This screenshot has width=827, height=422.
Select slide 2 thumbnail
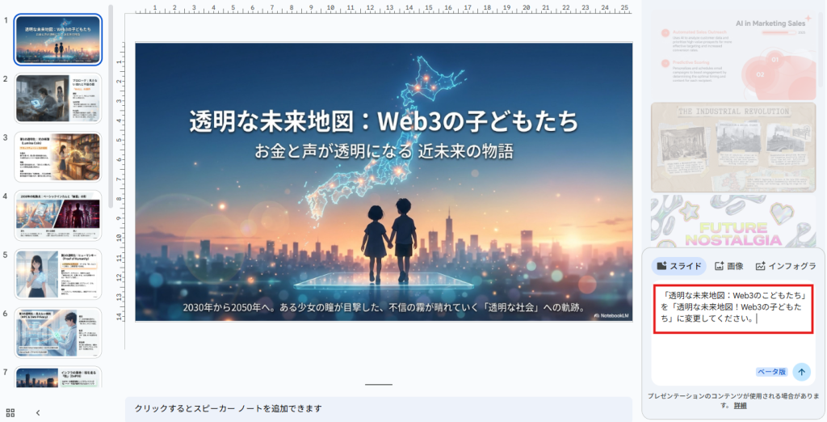tap(58, 98)
